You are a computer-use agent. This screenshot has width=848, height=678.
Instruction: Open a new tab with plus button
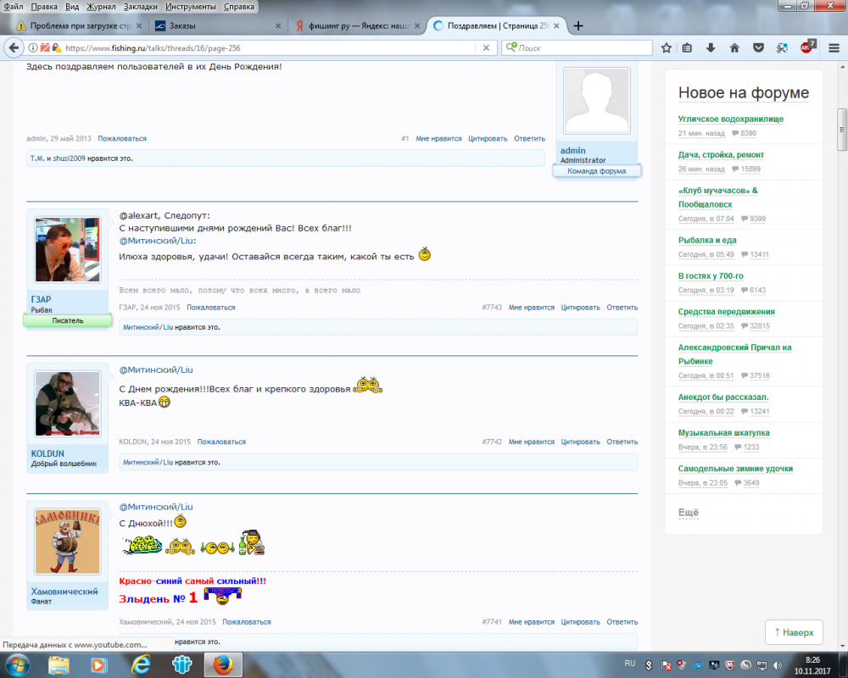click(578, 25)
